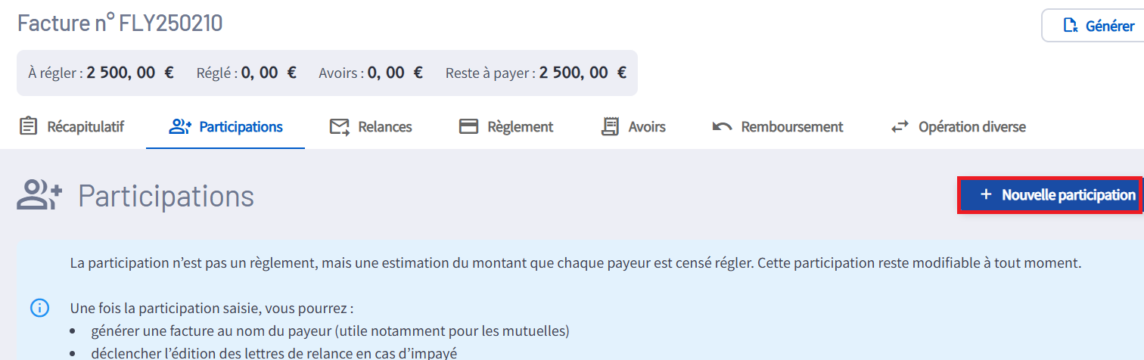Click the document icon in the Générer button
The height and width of the screenshot is (360, 1144).
(x=1071, y=26)
